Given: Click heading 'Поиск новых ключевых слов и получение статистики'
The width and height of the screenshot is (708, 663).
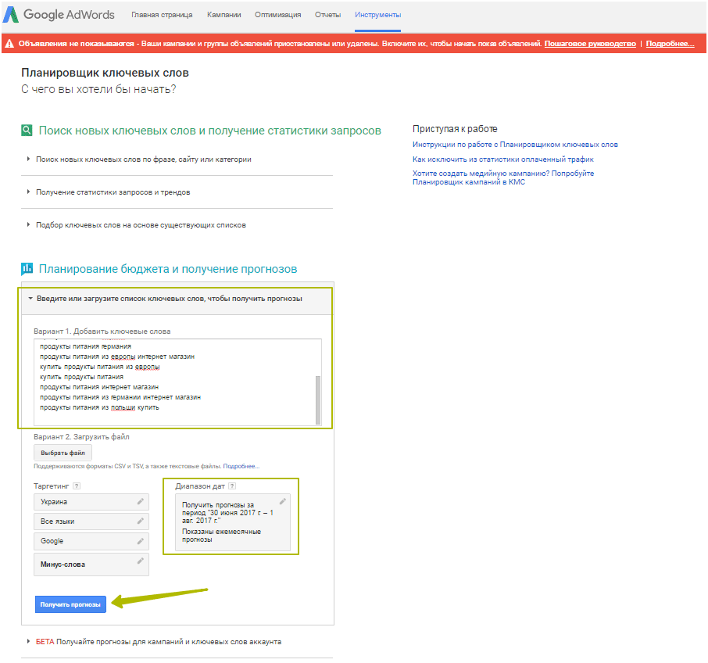Looking at the screenshot, I should 210,131.
